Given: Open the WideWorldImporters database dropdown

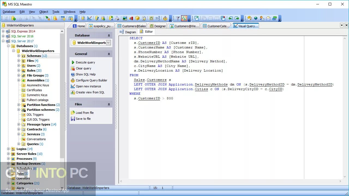Looking at the screenshot, I should tap(108, 43).
